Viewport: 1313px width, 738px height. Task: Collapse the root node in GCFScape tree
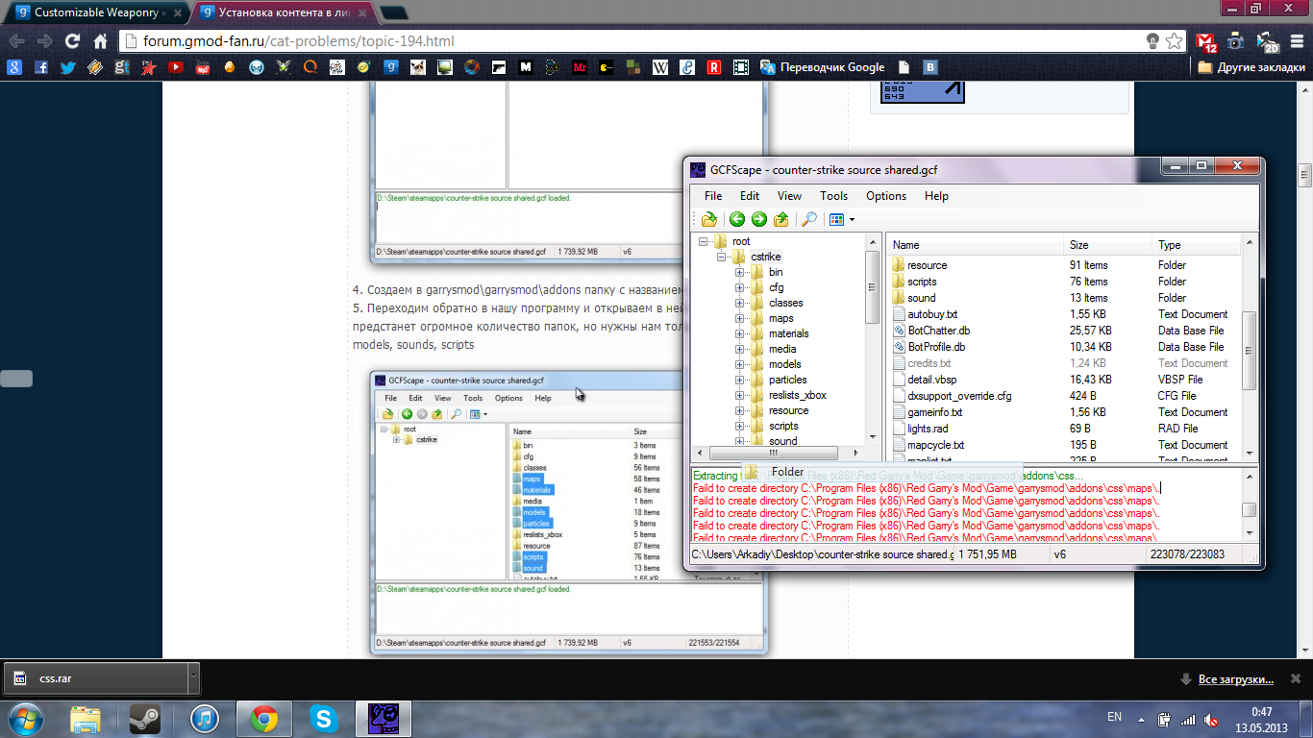pos(704,241)
